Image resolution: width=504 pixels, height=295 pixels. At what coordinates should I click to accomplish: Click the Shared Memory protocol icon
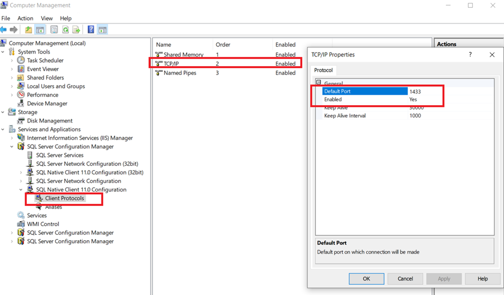coord(159,55)
